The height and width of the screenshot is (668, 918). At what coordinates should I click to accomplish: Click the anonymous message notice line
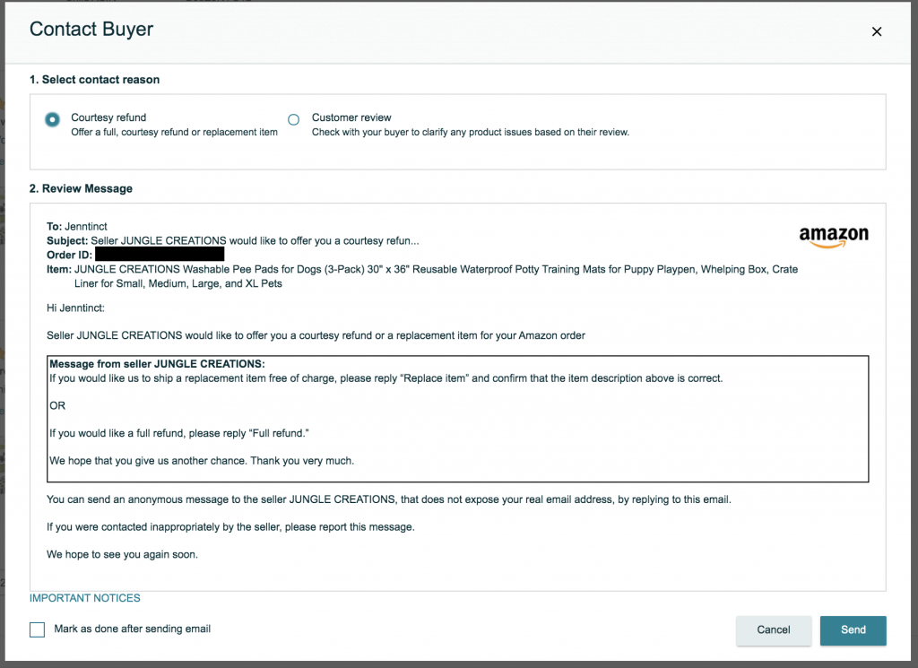(389, 499)
